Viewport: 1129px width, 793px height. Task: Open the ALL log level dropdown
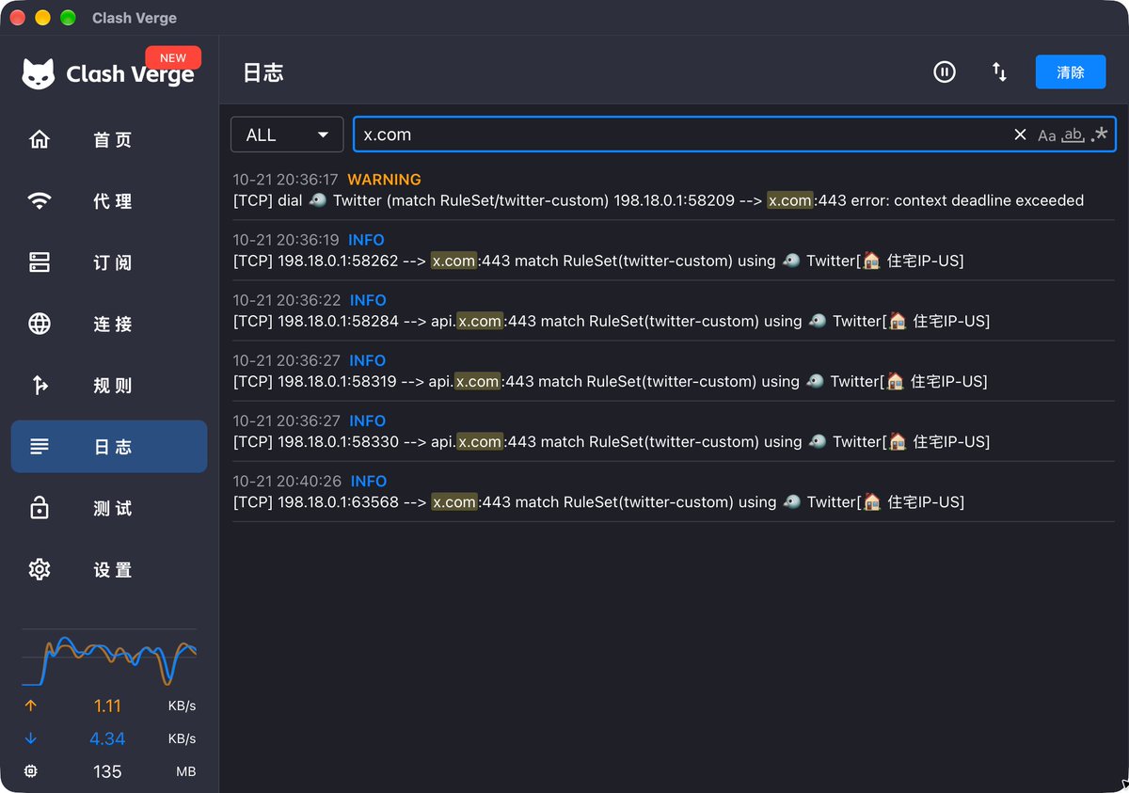(287, 135)
